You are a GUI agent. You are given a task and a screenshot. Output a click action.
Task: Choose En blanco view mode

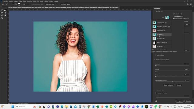[x=162, y=38]
